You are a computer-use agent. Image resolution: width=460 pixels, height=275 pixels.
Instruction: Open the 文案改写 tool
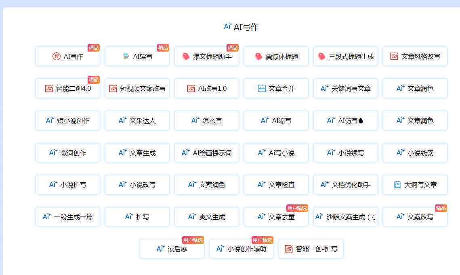point(415,217)
